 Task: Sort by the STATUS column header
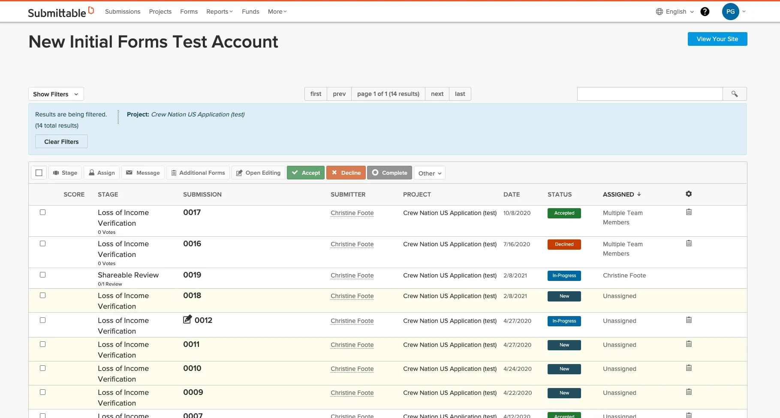tap(560, 194)
